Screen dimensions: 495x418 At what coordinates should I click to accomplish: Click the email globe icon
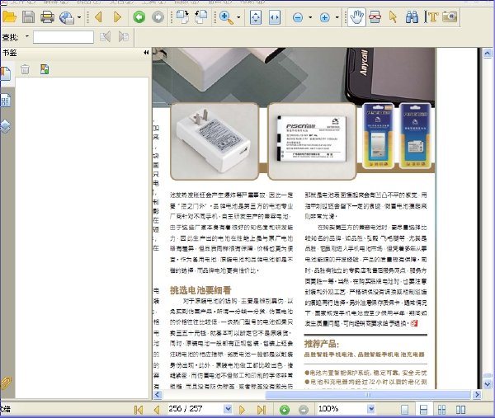click(x=67, y=17)
